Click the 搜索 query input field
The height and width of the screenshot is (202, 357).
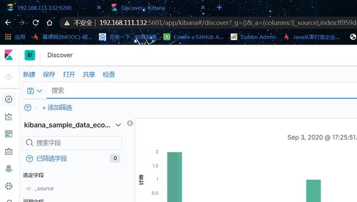[202, 91]
